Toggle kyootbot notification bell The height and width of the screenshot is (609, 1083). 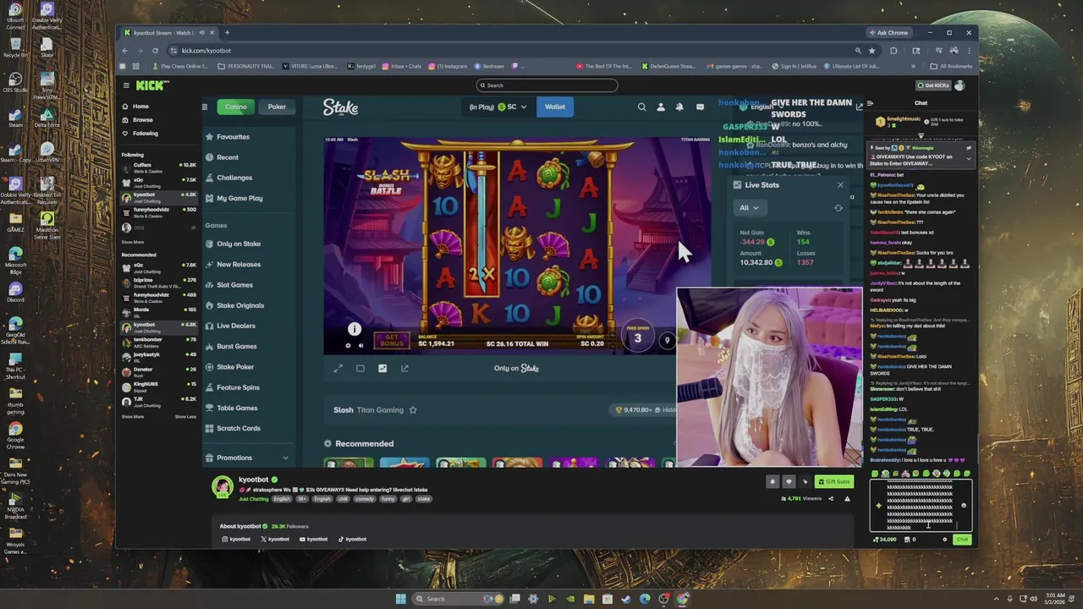(772, 482)
